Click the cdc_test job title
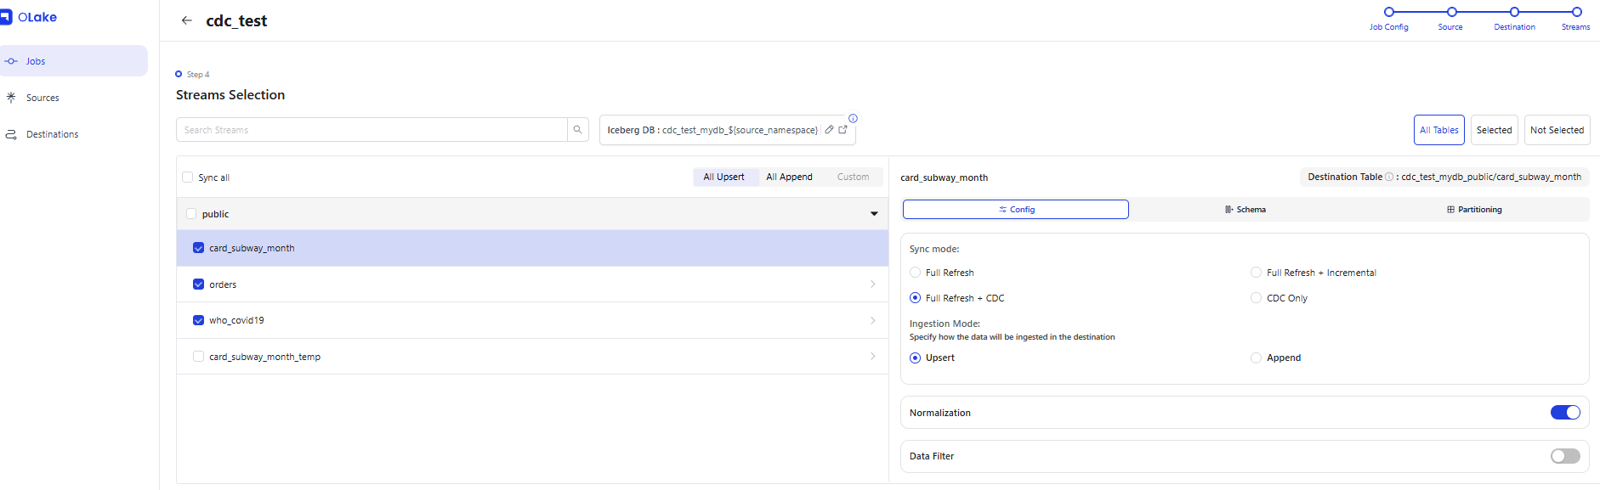The width and height of the screenshot is (1600, 490). (x=236, y=20)
